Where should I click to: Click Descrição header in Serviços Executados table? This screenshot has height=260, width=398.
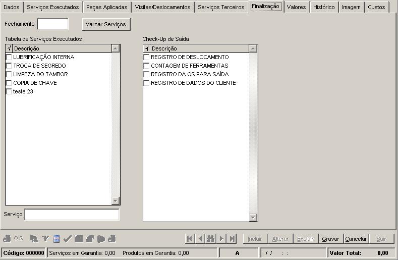pos(62,48)
